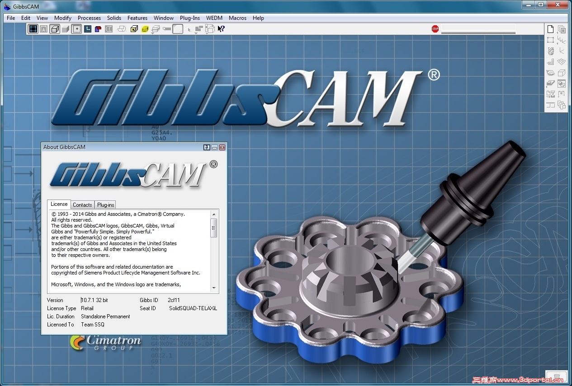The image size is (572, 386).
Task: Click the split window layout palette icon
Action: point(550,105)
